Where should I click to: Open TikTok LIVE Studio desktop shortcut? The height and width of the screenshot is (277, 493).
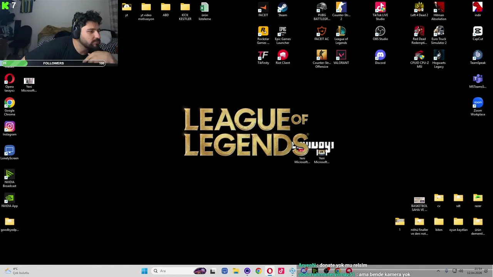(380, 12)
